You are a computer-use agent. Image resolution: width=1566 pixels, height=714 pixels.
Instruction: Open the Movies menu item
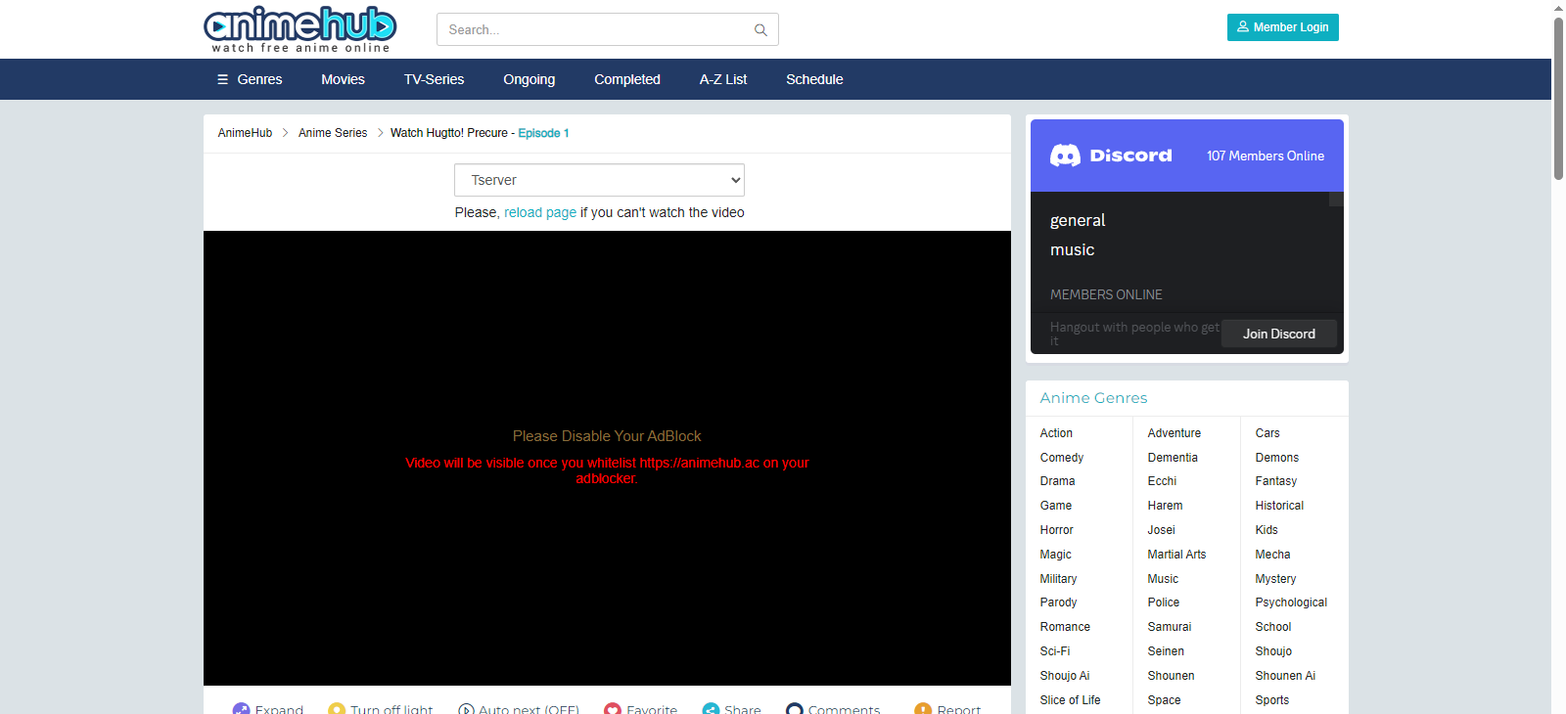pos(343,79)
